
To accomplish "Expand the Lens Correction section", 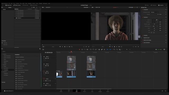I will pyautogui.click(x=147, y=43).
